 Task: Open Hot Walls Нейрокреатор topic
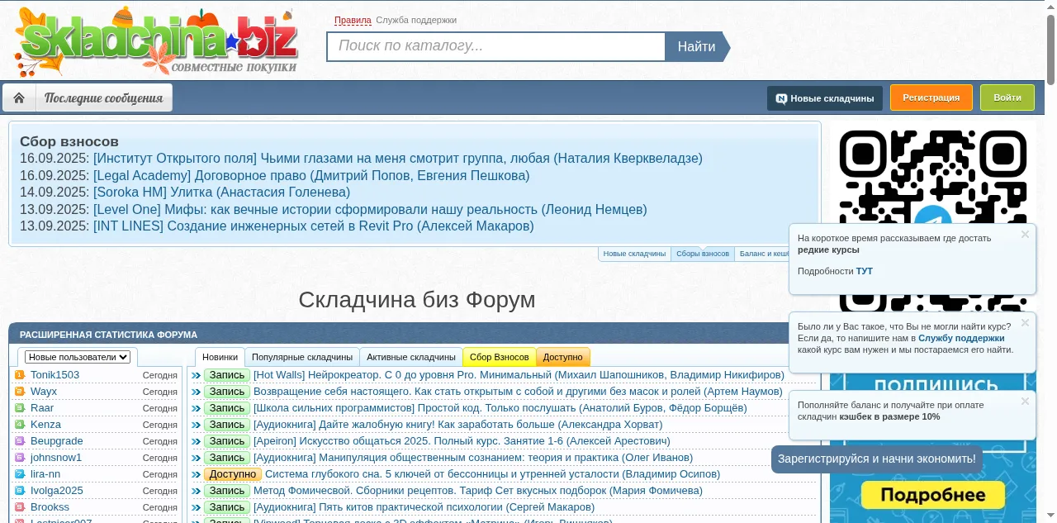click(x=519, y=375)
